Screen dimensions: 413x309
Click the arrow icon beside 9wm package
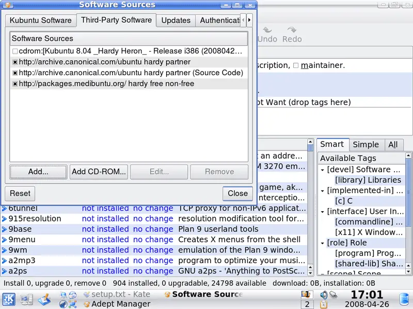[4, 250]
